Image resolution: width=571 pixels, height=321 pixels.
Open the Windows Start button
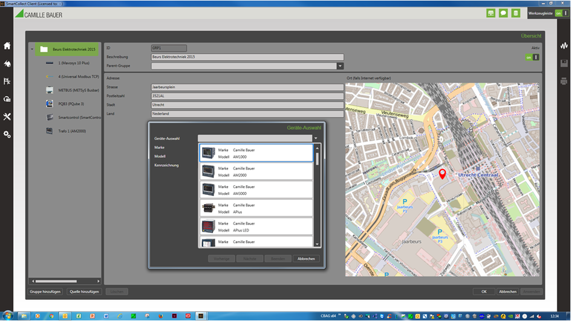pyautogui.click(x=8, y=316)
